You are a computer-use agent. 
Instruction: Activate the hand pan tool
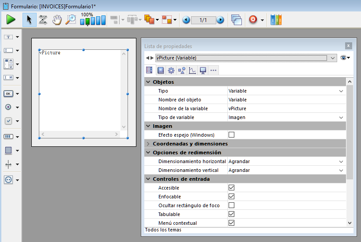pyautogui.click(x=57, y=20)
